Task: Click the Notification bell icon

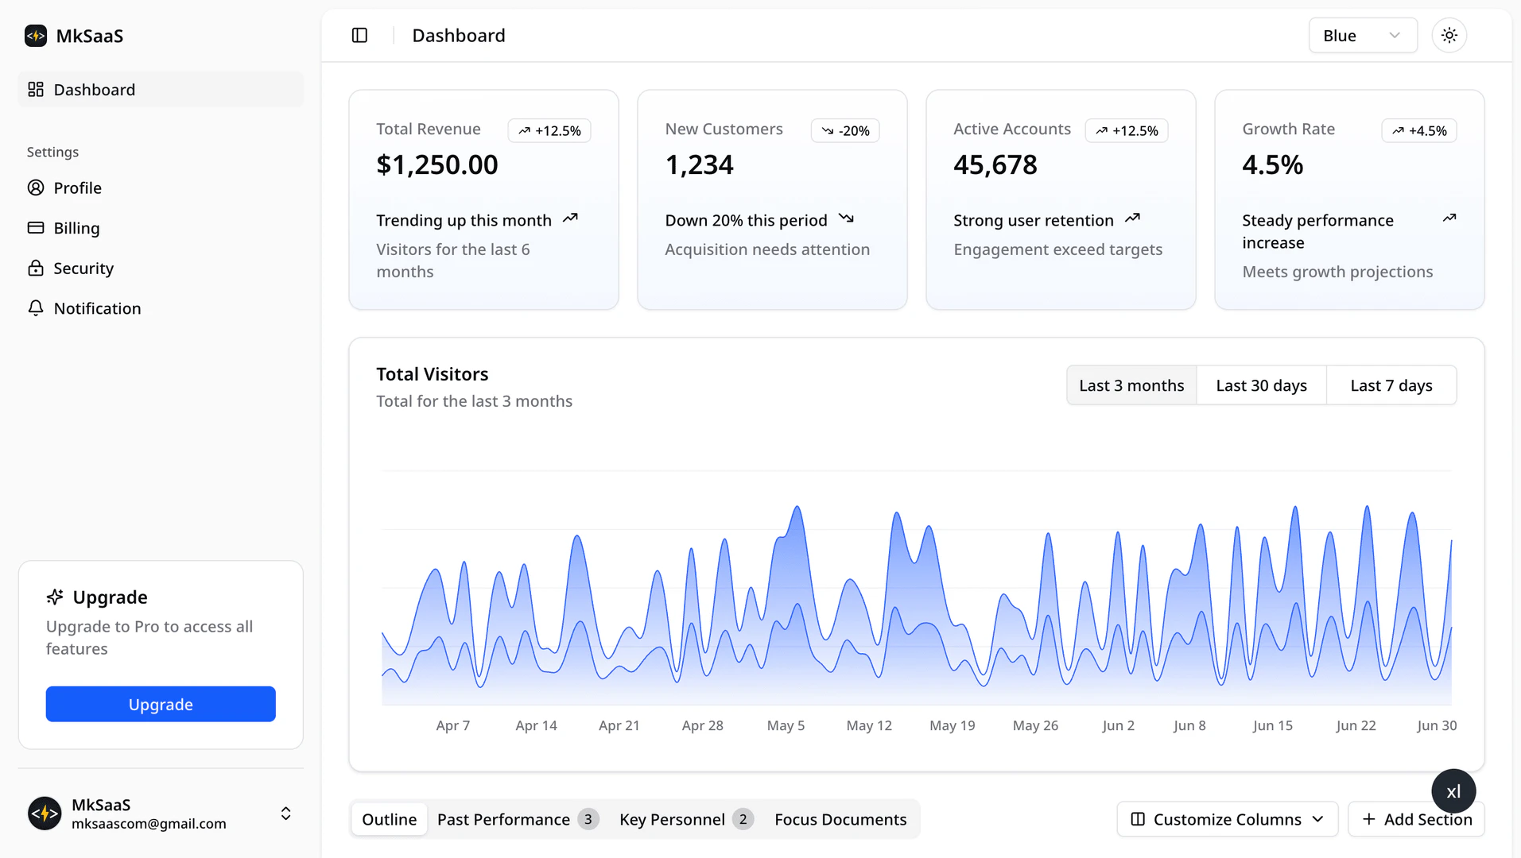Action: (35, 308)
